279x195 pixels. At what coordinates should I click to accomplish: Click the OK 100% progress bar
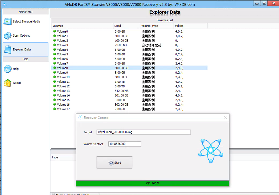(x=153, y=183)
